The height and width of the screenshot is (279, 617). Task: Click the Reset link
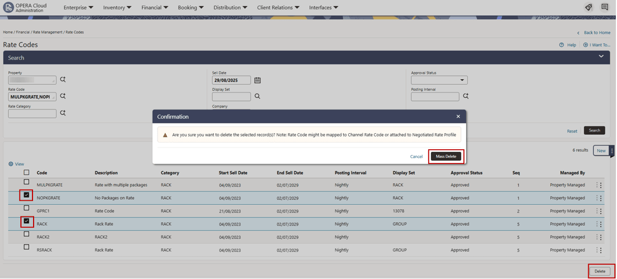(572, 131)
